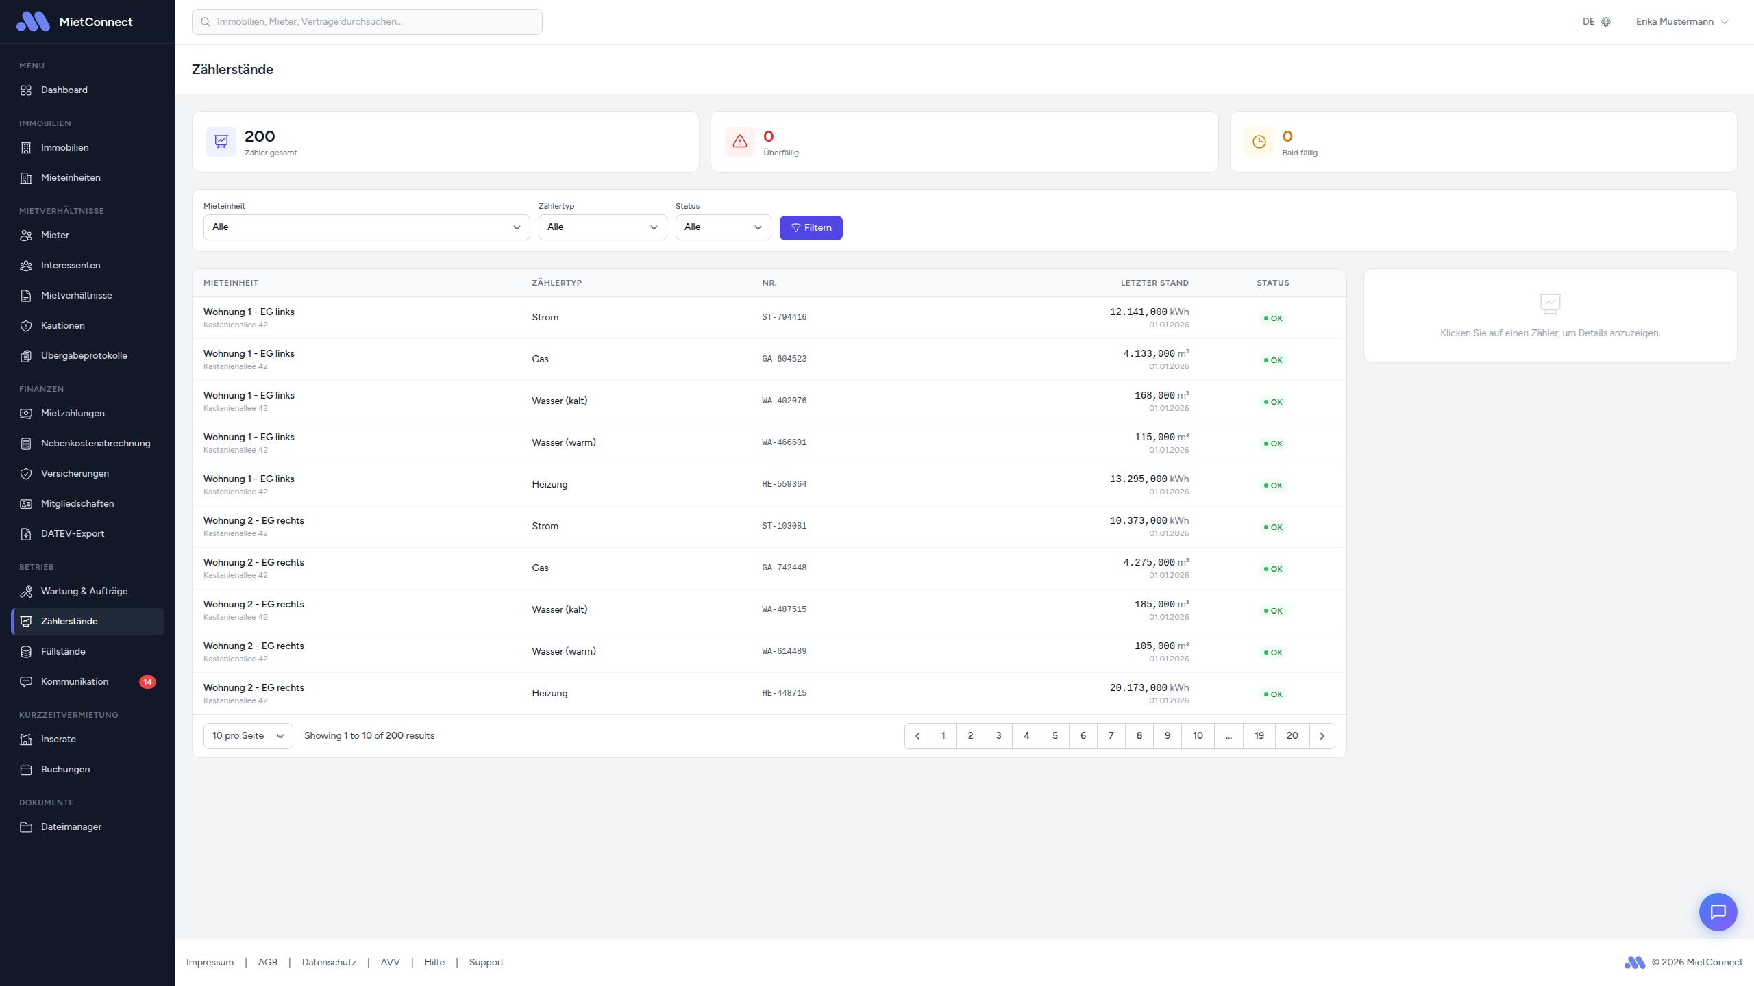Open the Datenschutz footer link
This screenshot has width=1754, height=986.
pos(328,962)
